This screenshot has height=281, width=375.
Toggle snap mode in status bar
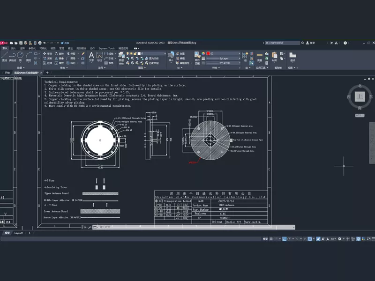pos(276,239)
